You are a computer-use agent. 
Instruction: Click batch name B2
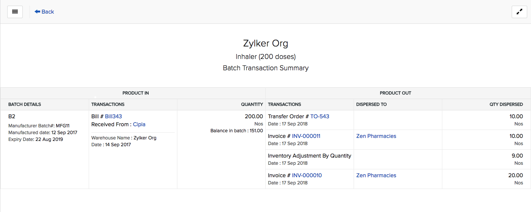click(12, 116)
